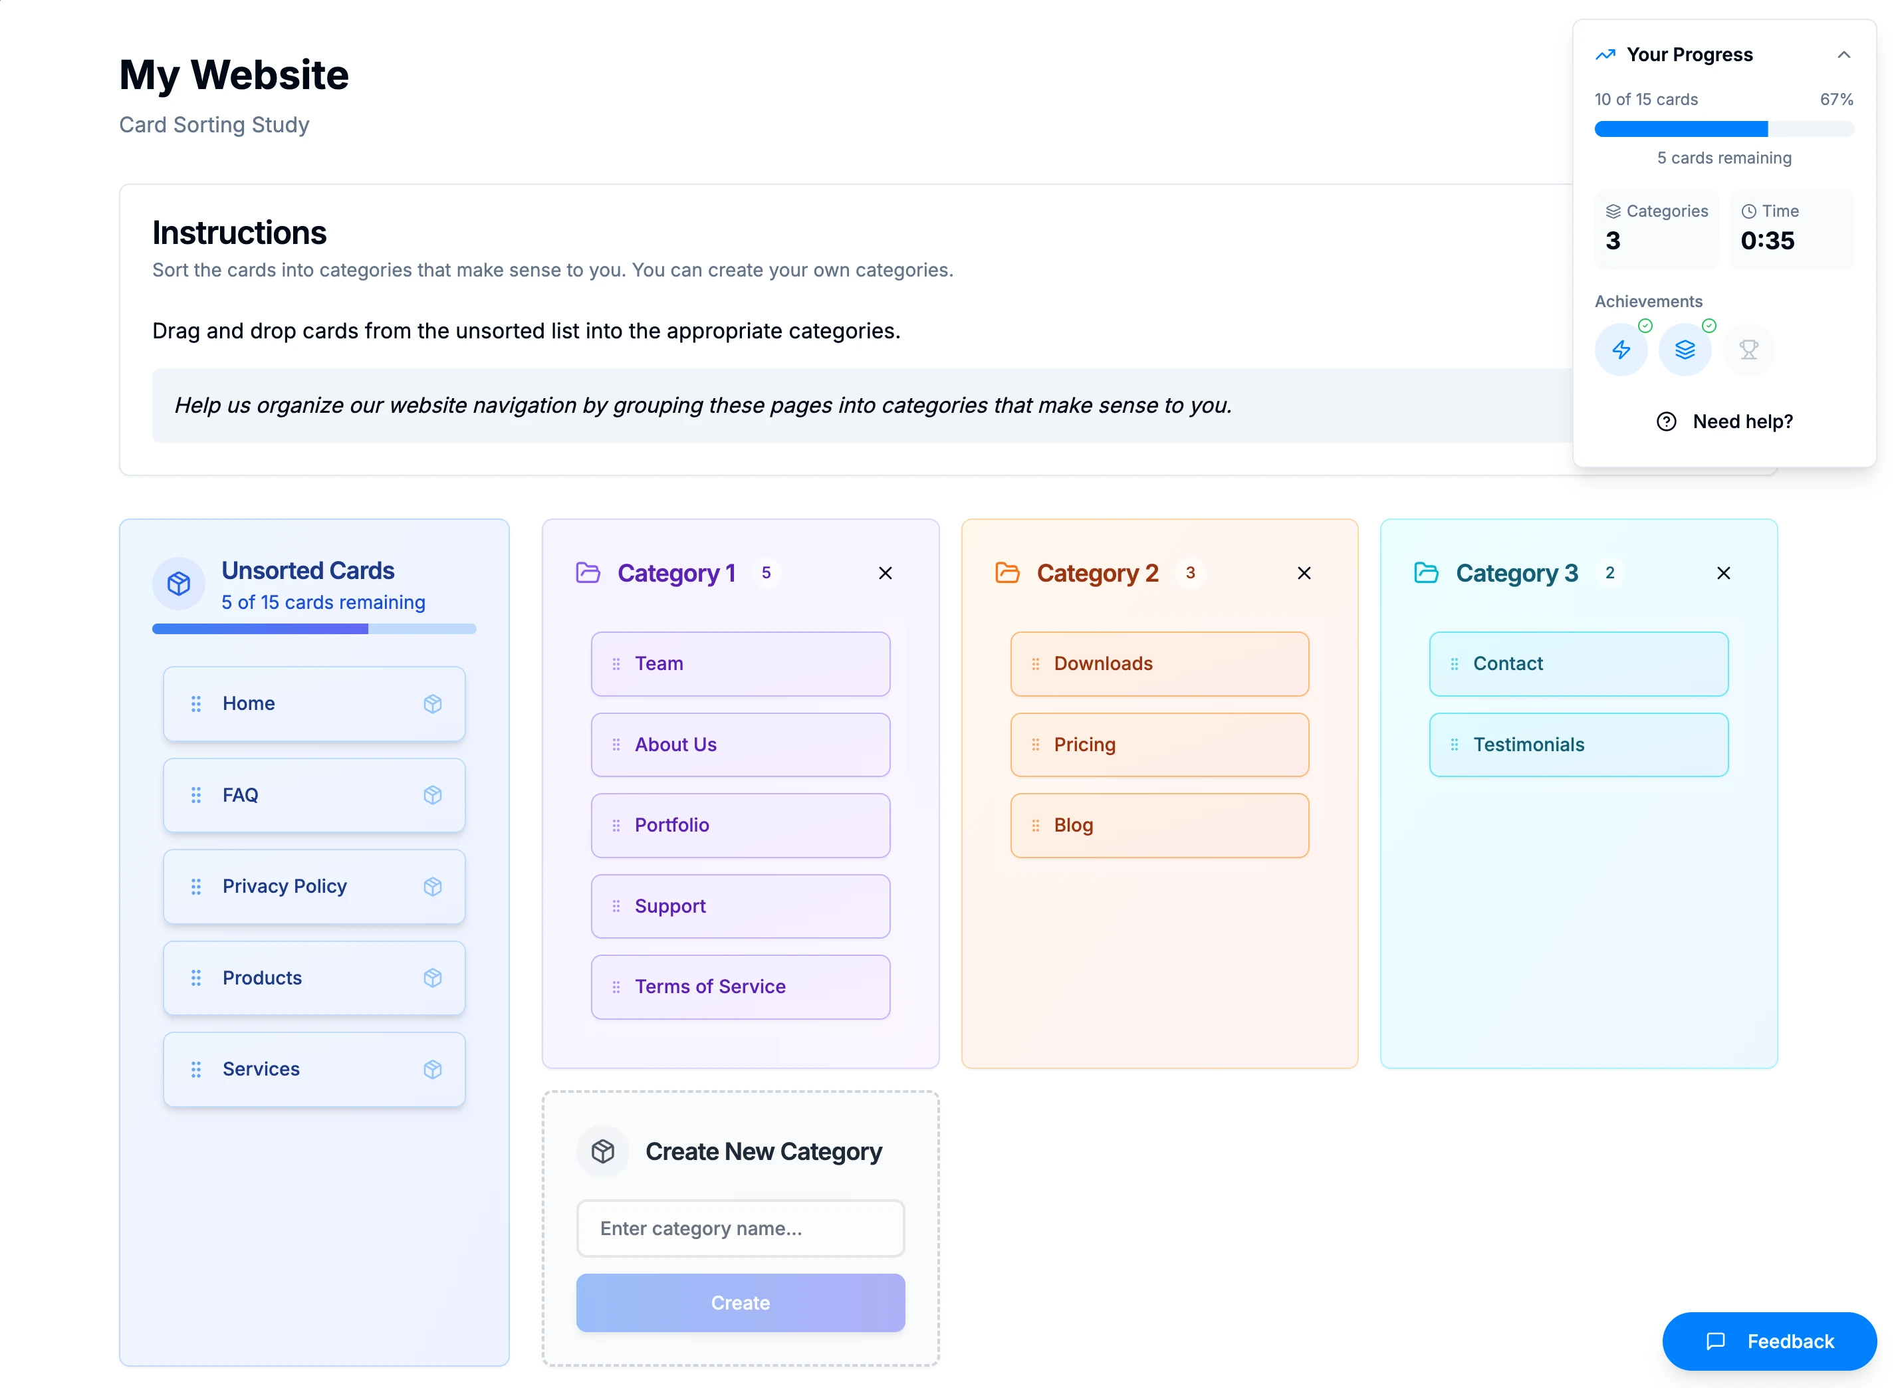Click the lightning bolt achievement badge
The width and height of the screenshot is (1896, 1388).
(x=1619, y=350)
